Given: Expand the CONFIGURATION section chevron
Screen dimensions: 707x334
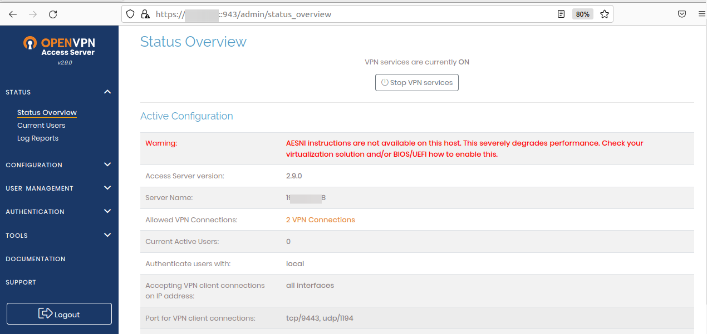Looking at the screenshot, I should point(107,164).
